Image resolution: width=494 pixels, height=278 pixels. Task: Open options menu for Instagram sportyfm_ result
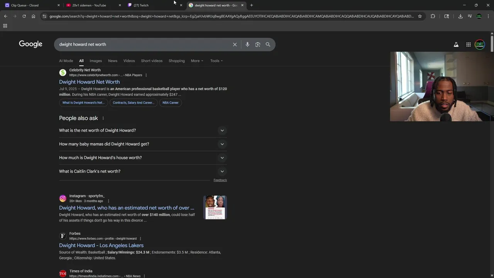[108, 201]
